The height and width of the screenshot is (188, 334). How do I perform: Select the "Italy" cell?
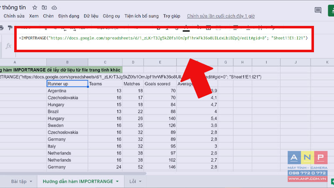pyautogui.click(x=67, y=146)
